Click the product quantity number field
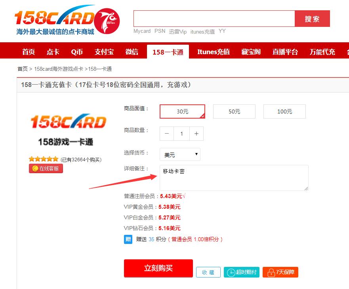The width and height of the screenshot is (349, 289). [181, 134]
